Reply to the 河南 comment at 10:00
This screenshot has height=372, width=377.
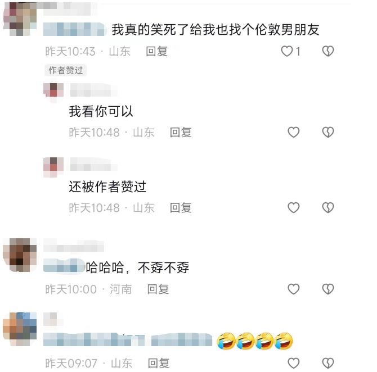[158, 289]
